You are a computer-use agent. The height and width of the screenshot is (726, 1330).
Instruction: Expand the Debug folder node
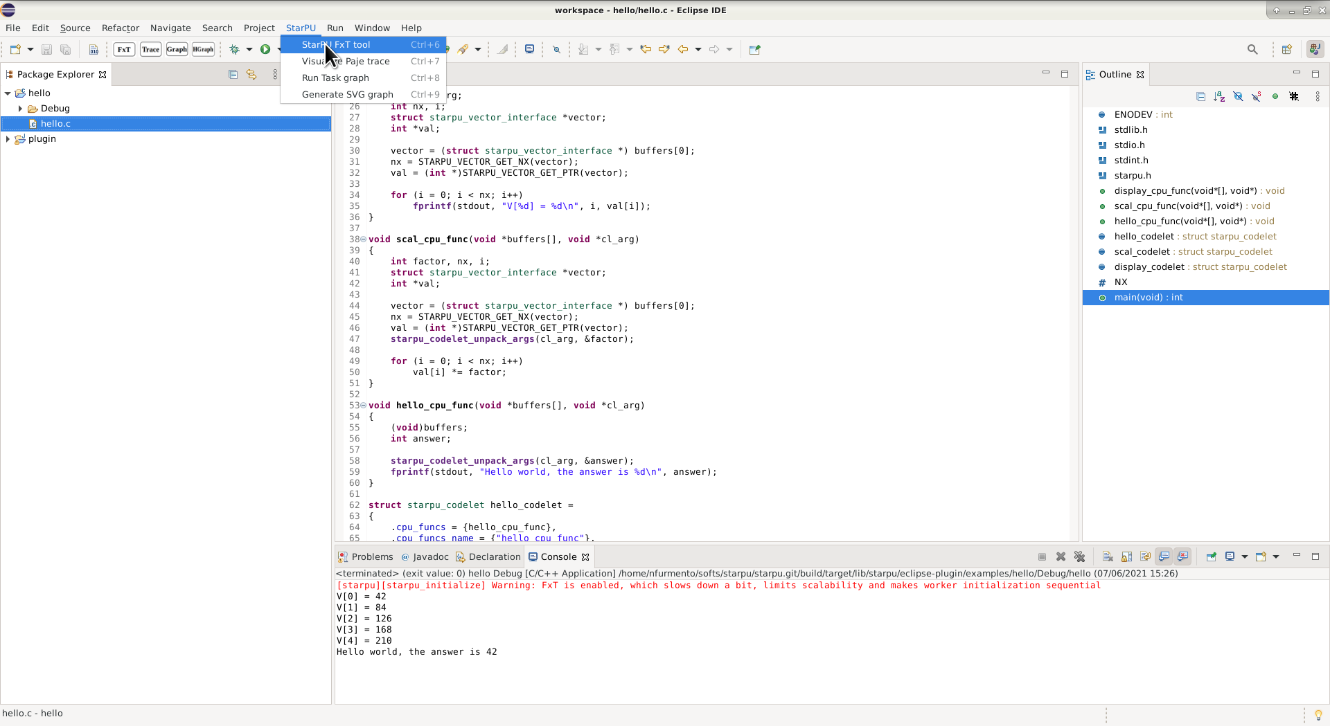[20, 109]
